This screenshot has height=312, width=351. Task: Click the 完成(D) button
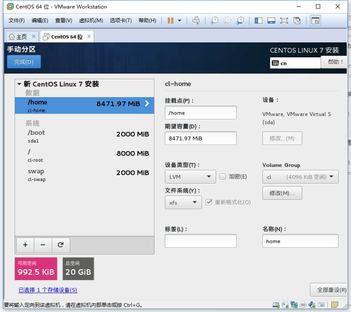[x=24, y=62]
